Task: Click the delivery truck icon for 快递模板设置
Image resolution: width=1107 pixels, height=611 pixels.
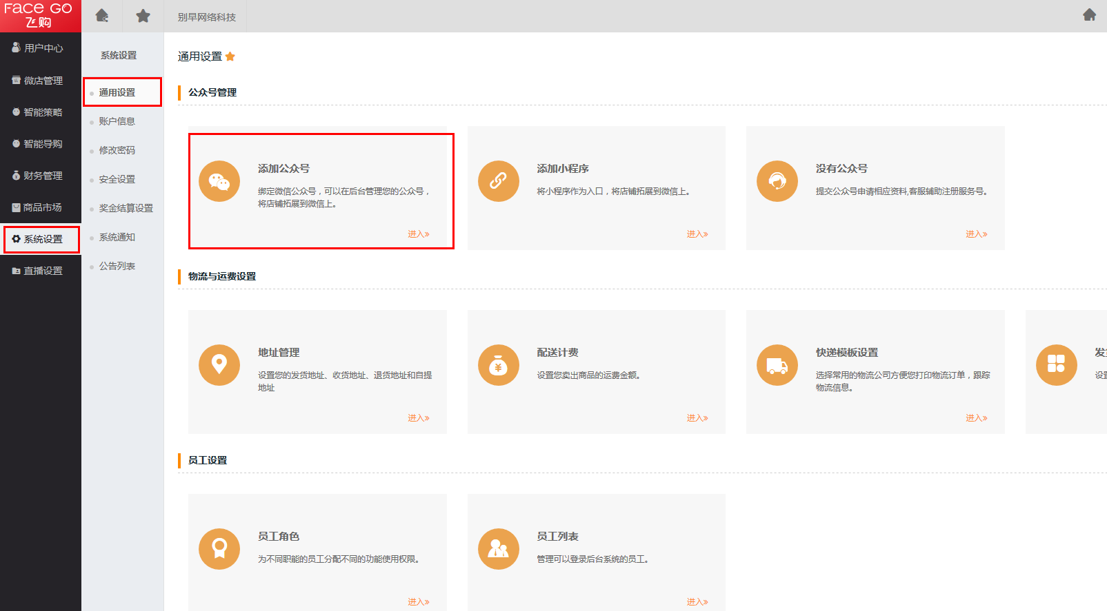Action: pos(777,365)
